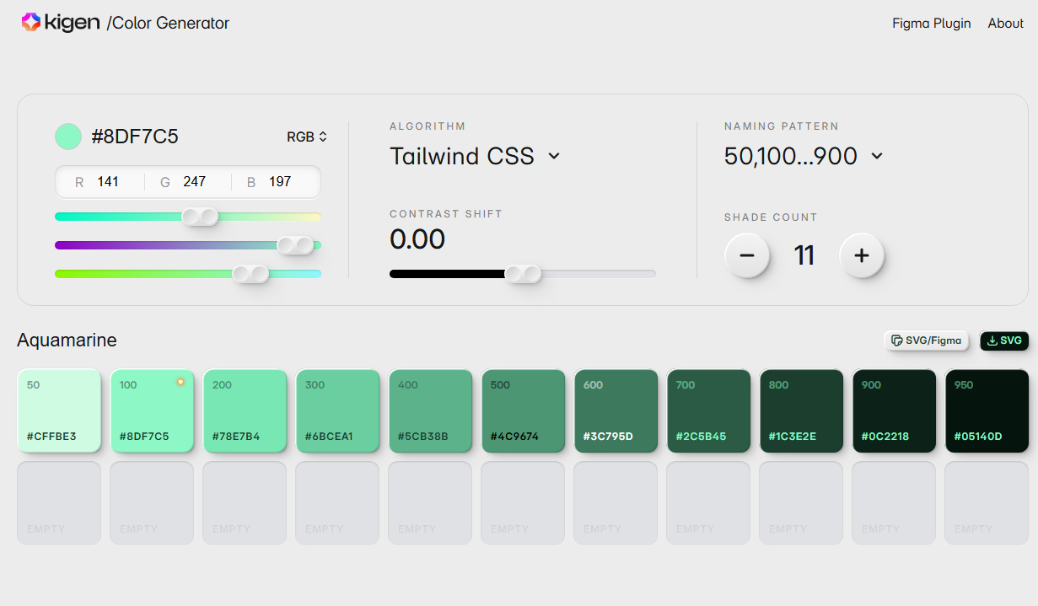Image resolution: width=1038 pixels, height=606 pixels.
Task: Open the Figma Plugin page
Action: tap(932, 24)
